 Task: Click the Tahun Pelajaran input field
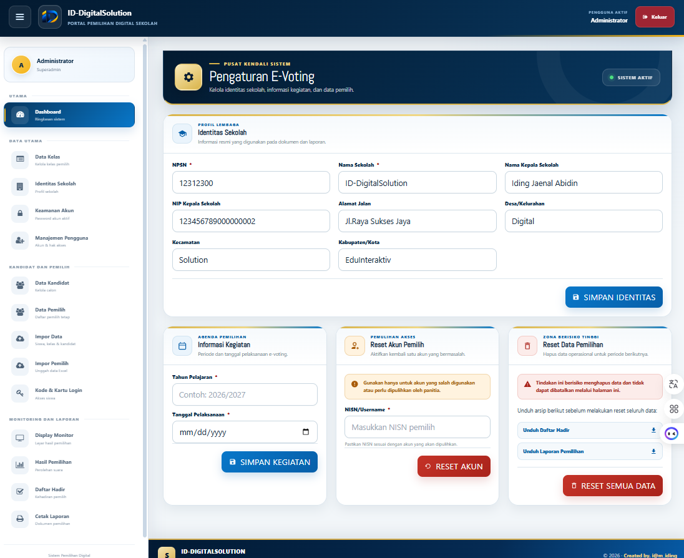(x=245, y=394)
